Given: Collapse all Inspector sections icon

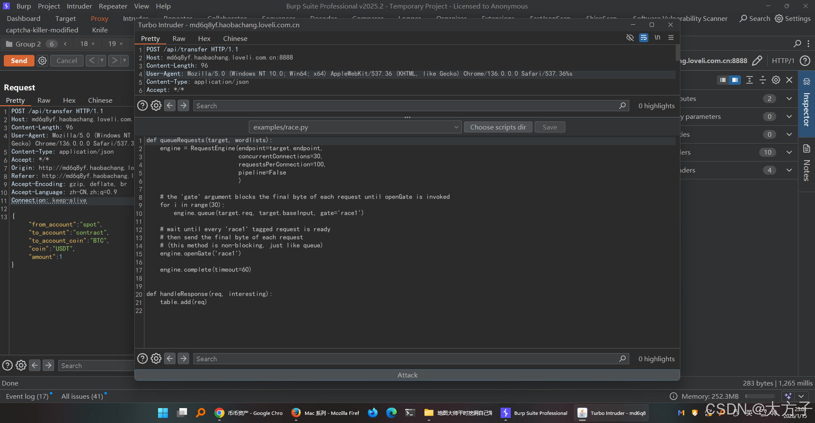Looking at the screenshot, I should (x=763, y=80).
